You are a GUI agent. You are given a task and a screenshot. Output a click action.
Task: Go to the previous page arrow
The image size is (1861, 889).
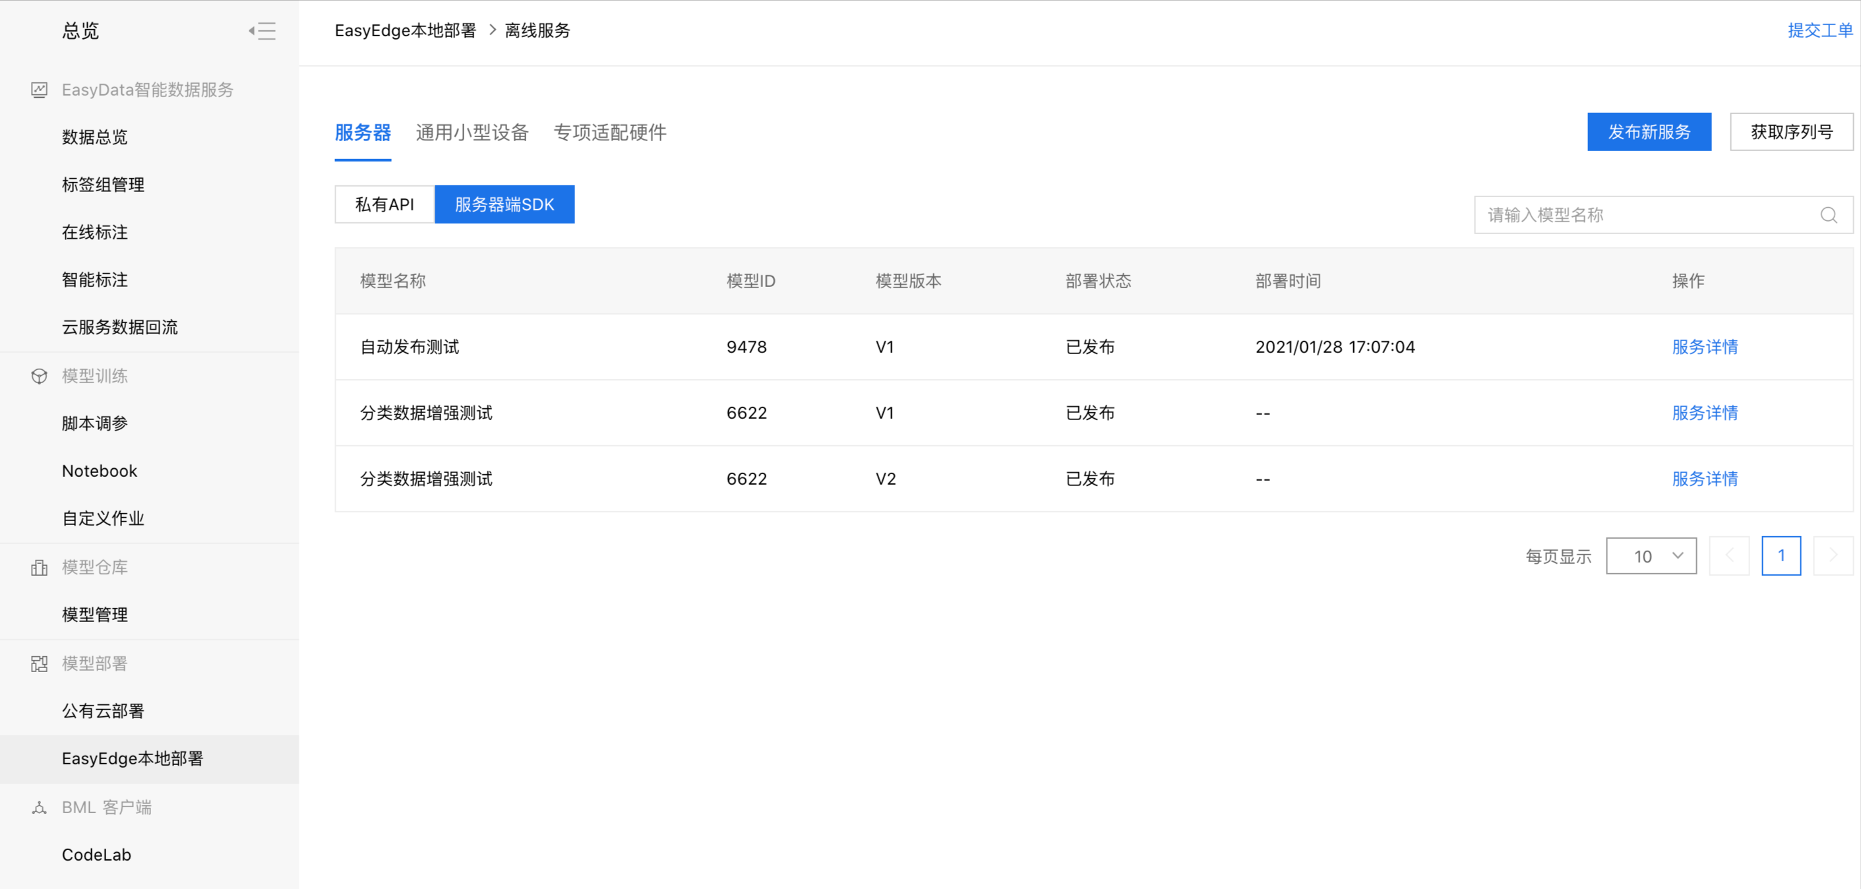point(1729,556)
